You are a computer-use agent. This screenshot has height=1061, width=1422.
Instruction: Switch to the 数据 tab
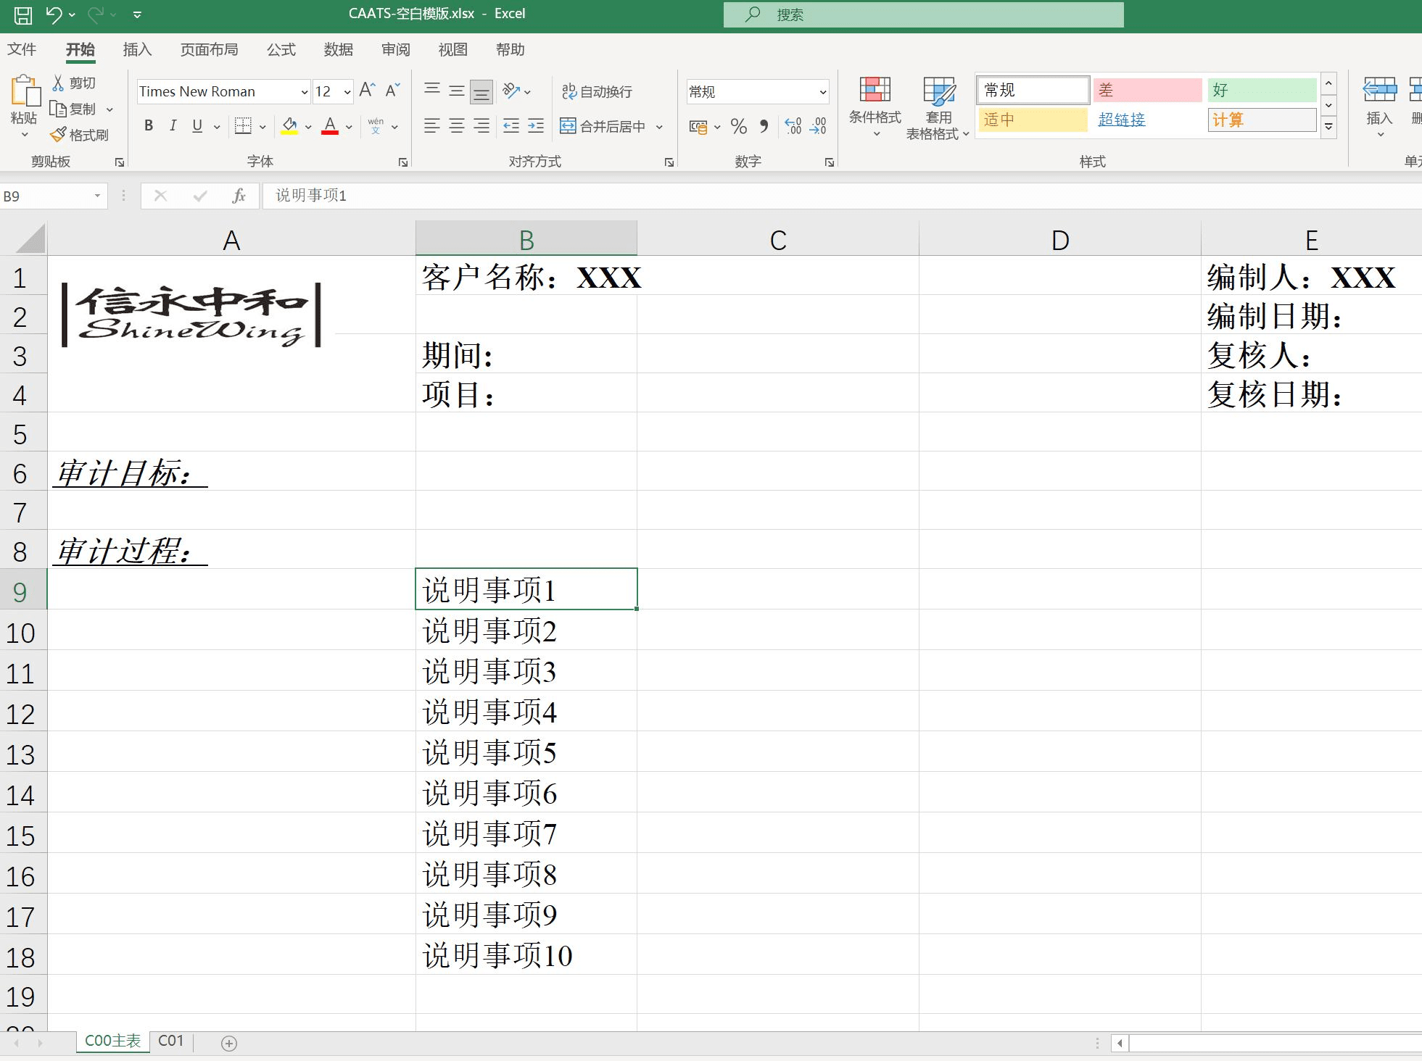click(338, 49)
